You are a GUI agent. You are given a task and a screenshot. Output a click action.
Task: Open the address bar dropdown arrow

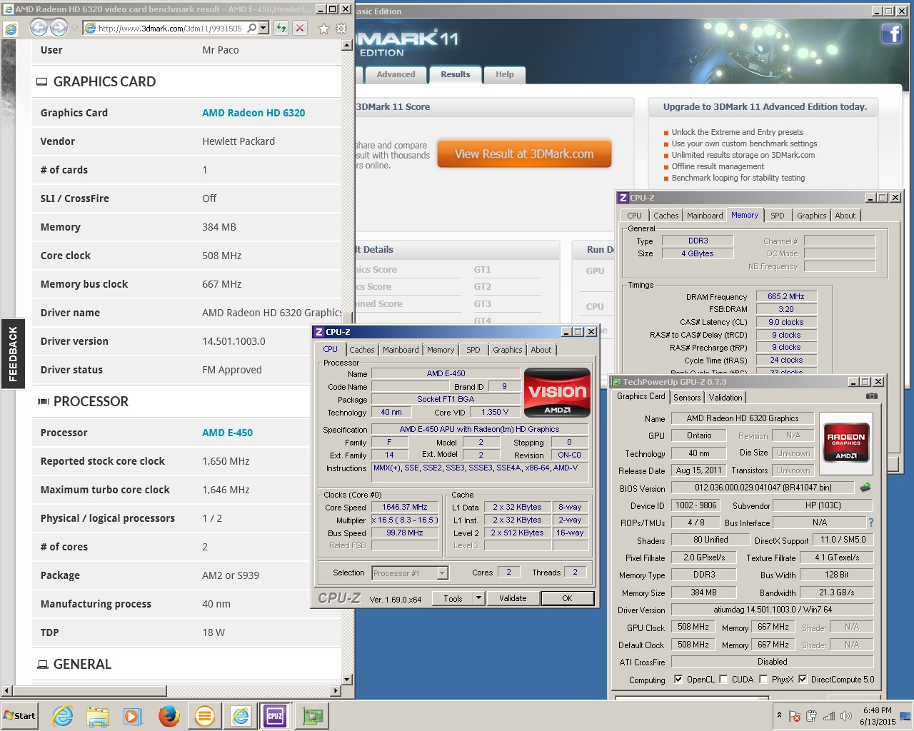click(x=263, y=28)
